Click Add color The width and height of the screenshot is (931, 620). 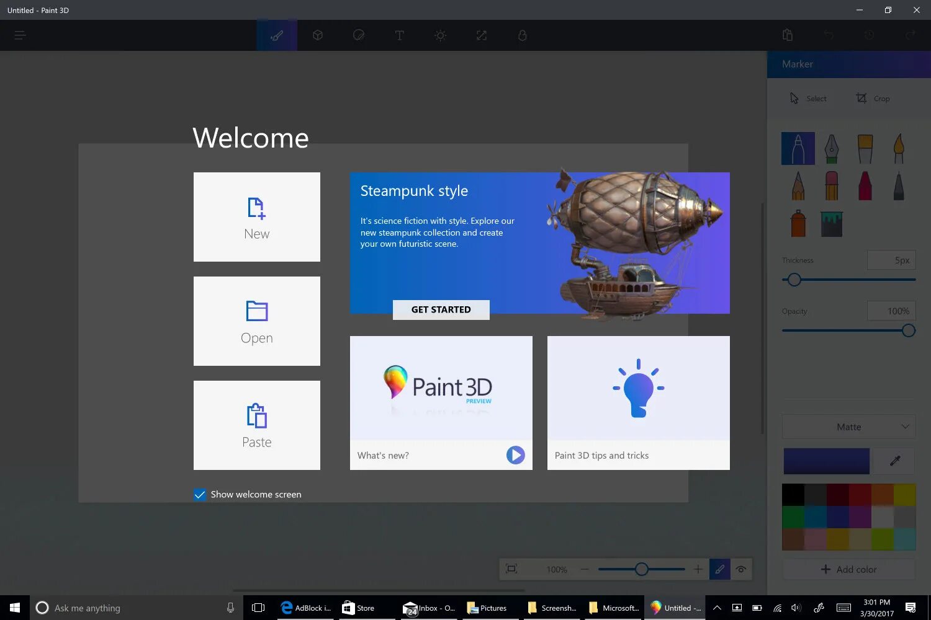click(x=848, y=569)
